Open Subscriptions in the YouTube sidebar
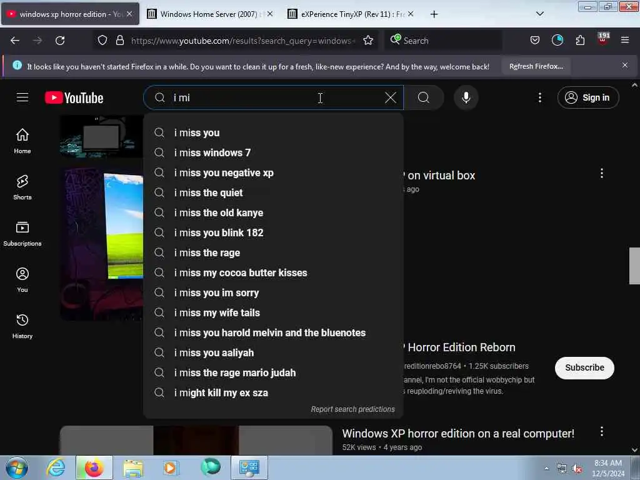640x480 pixels. (22, 234)
